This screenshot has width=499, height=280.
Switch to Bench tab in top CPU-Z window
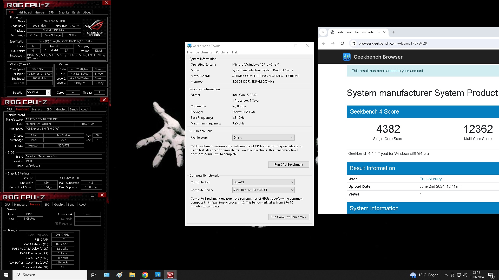tap(76, 12)
